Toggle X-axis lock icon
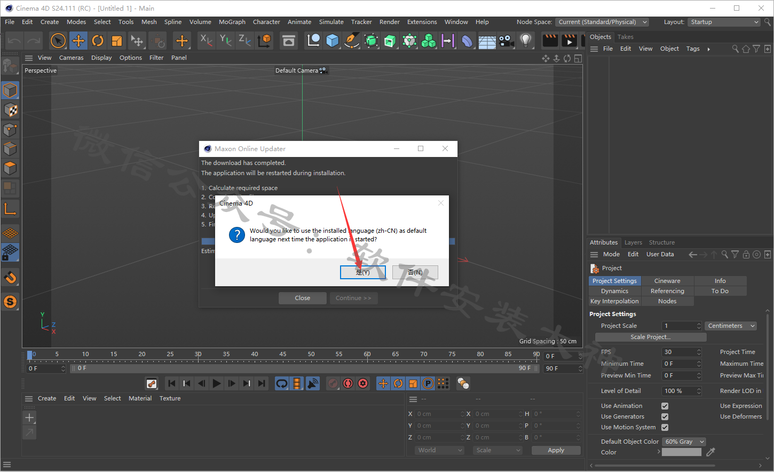The width and height of the screenshot is (774, 472). [206, 40]
